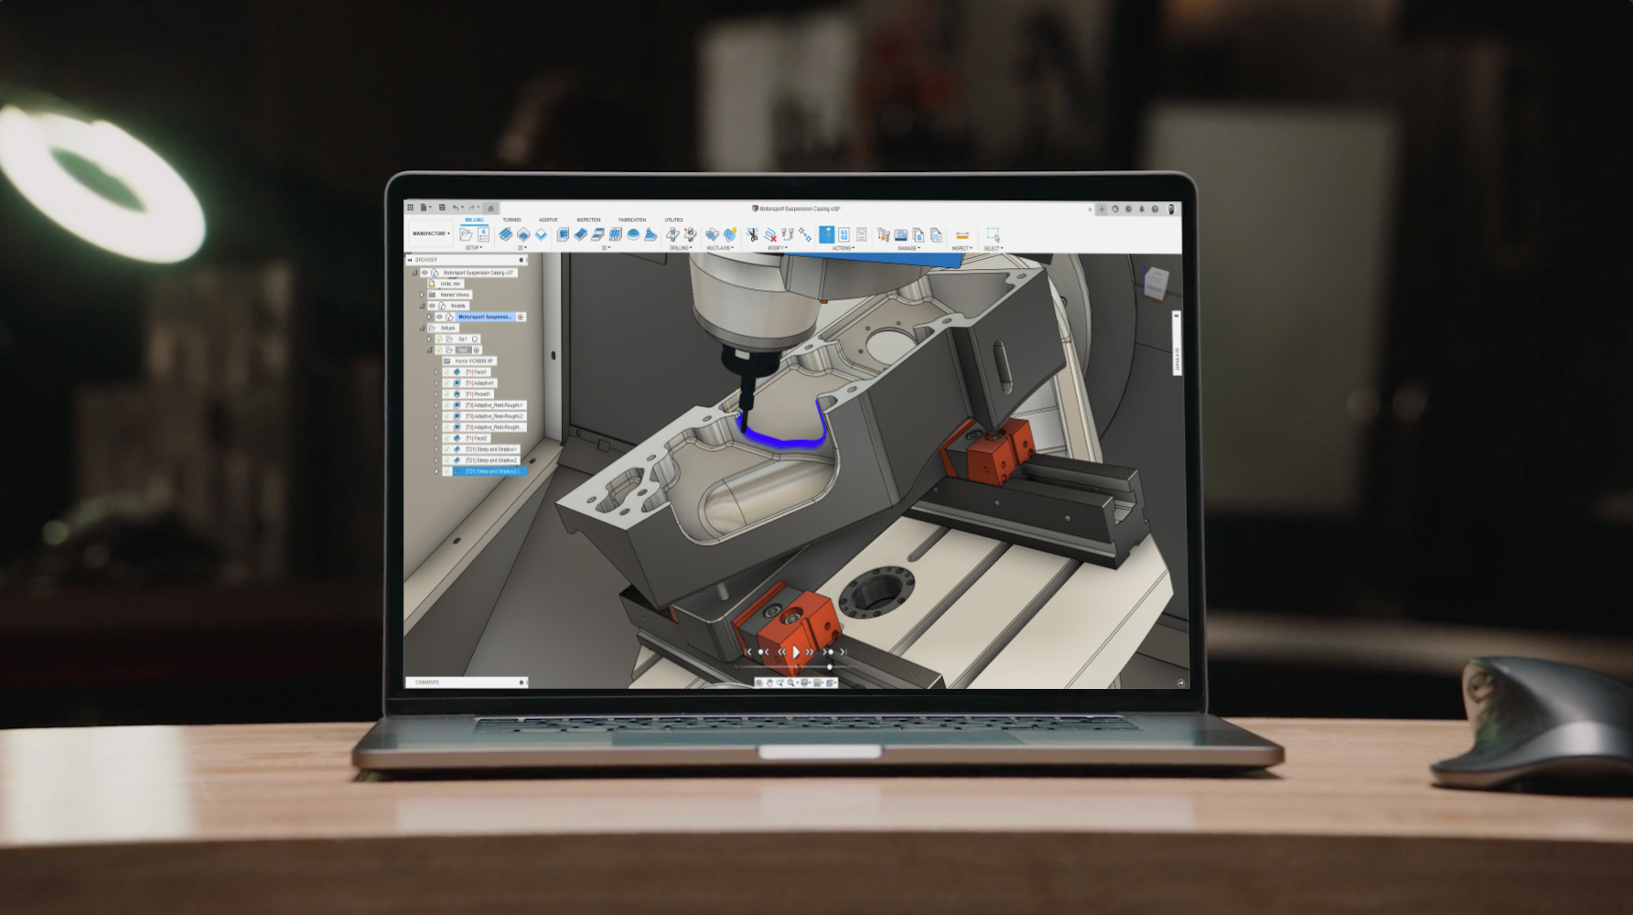Click the Tool Library icon
Image resolution: width=1633 pixels, height=915 pixels.
coord(883,235)
